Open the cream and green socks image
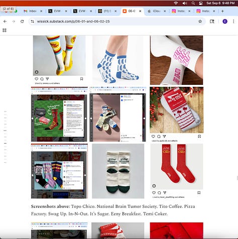238x239 pixels. (x=118, y=171)
